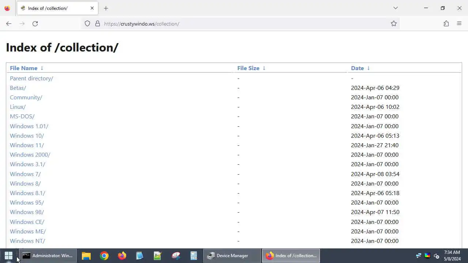
Task: Open the Linux/ folder
Action: point(18,107)
